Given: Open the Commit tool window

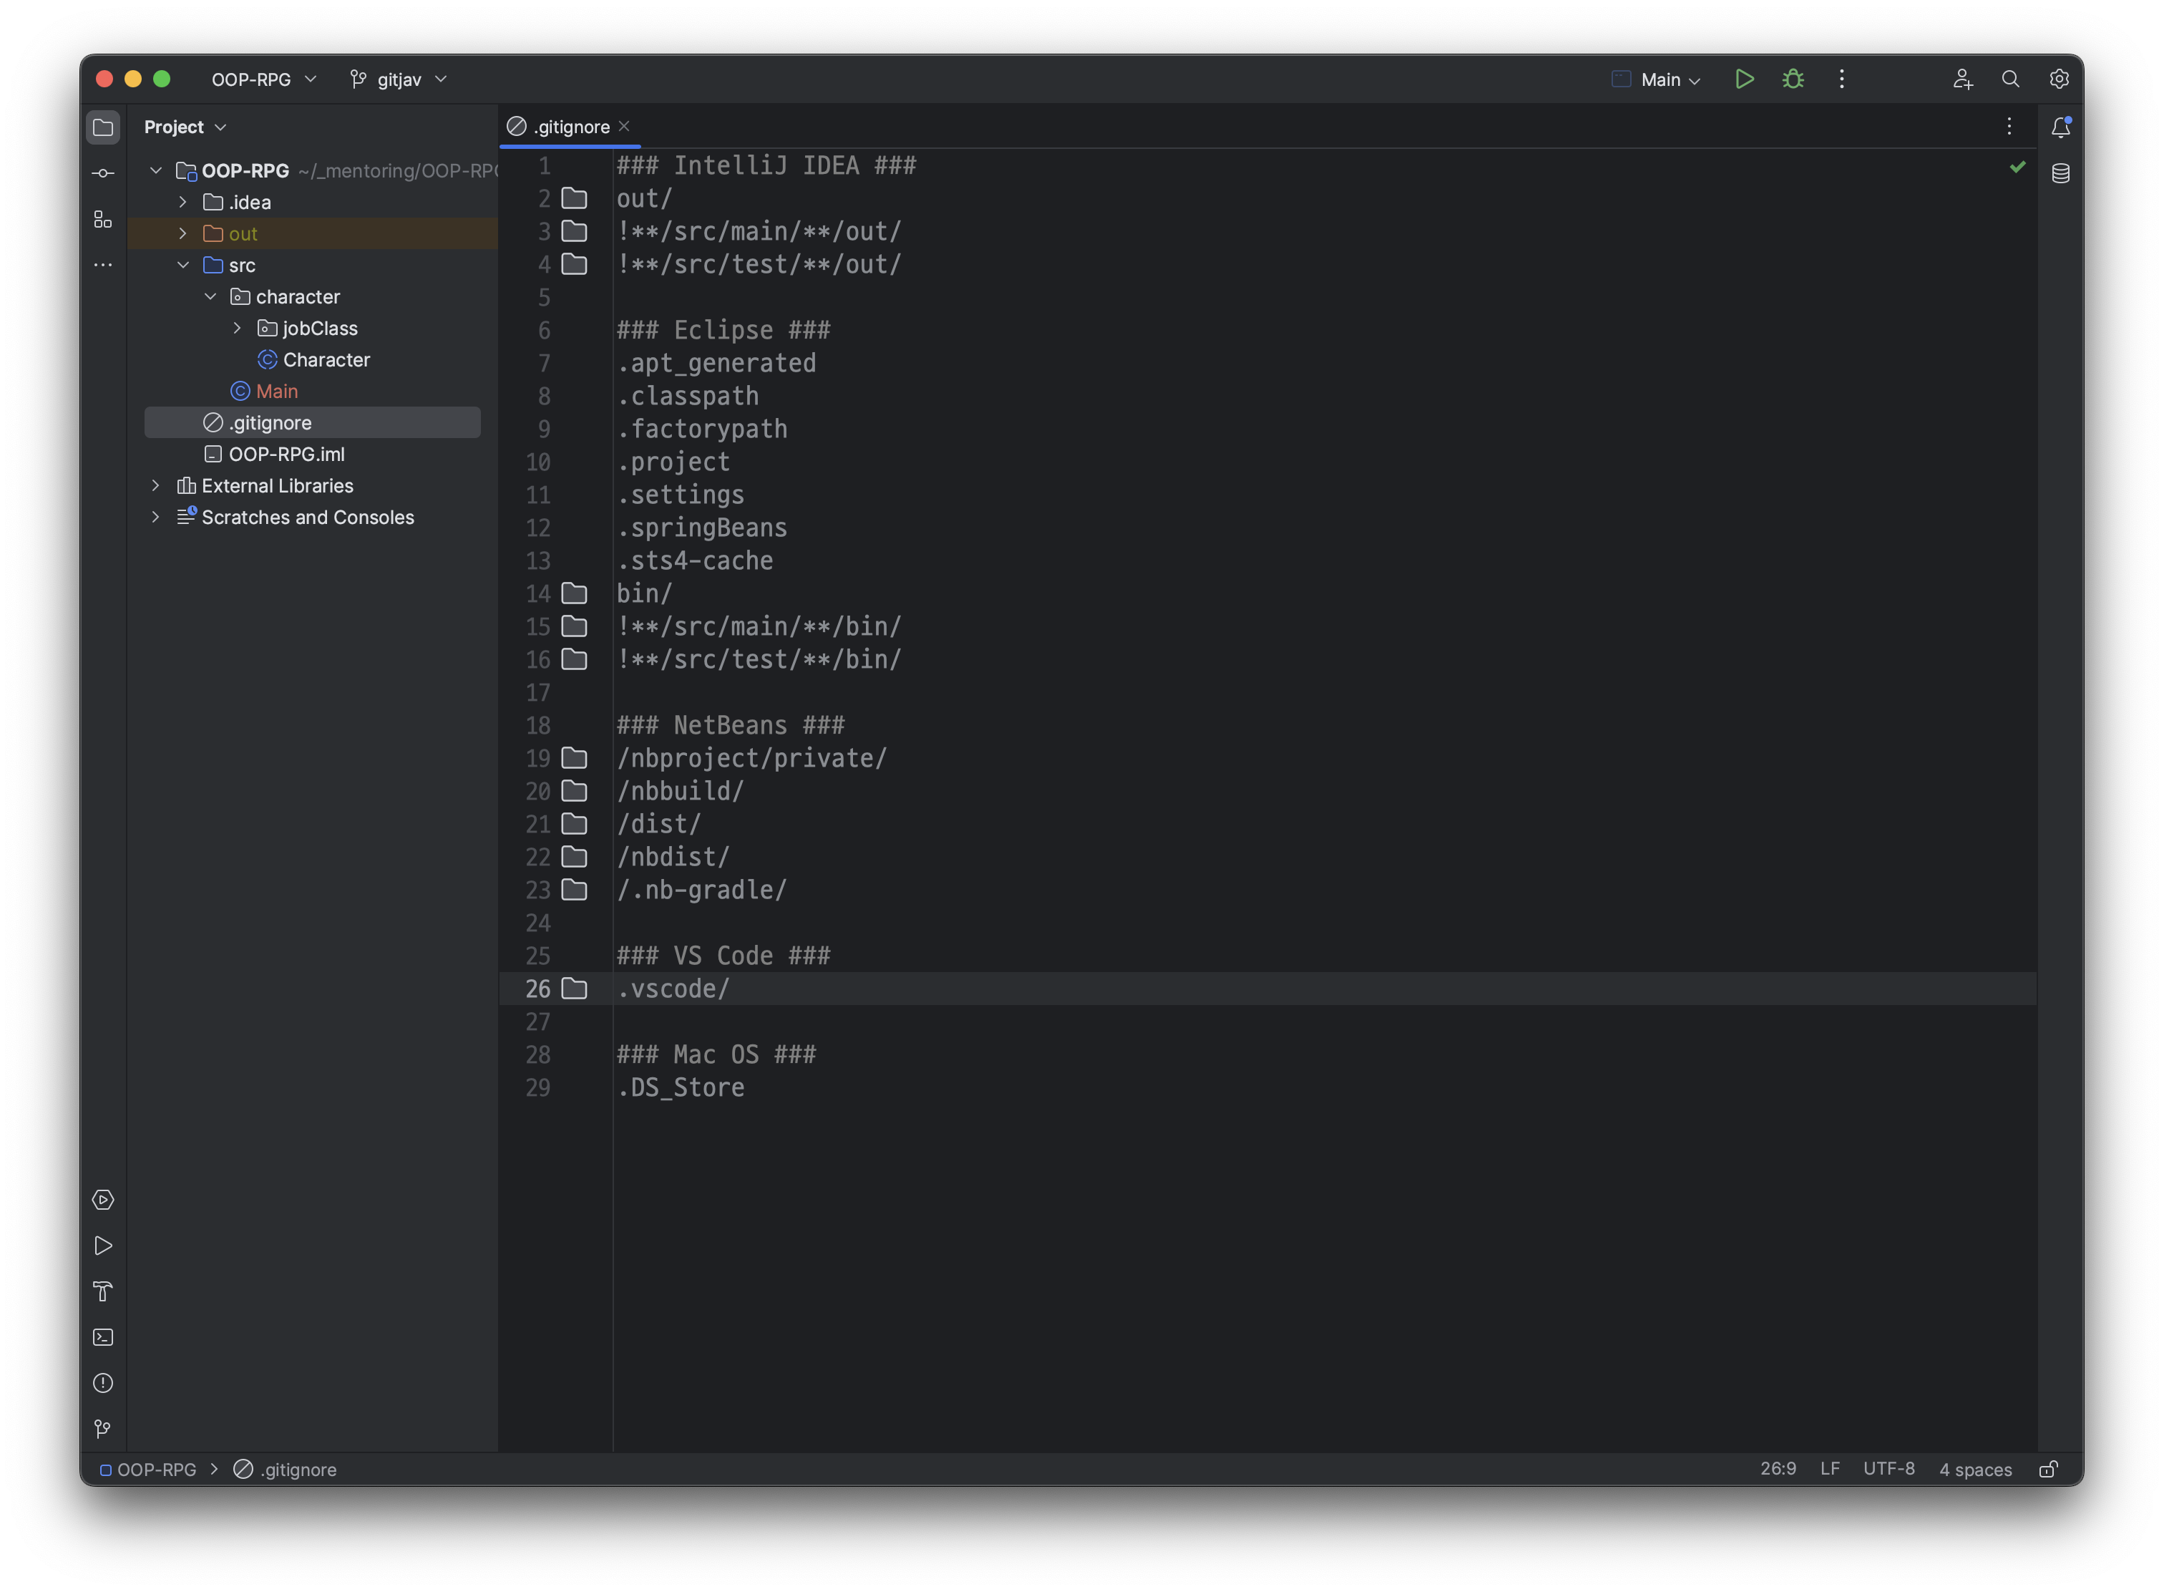Looking at the screenshot, I should tap(103, 173).
